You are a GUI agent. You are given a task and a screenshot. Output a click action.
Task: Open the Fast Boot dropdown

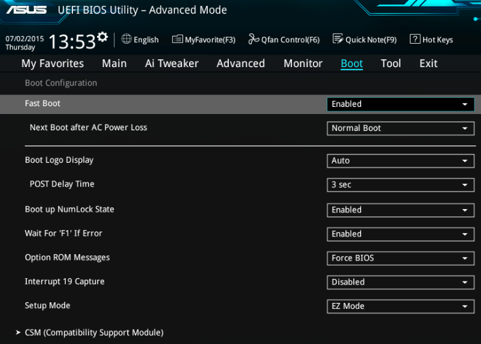(401, 104)
